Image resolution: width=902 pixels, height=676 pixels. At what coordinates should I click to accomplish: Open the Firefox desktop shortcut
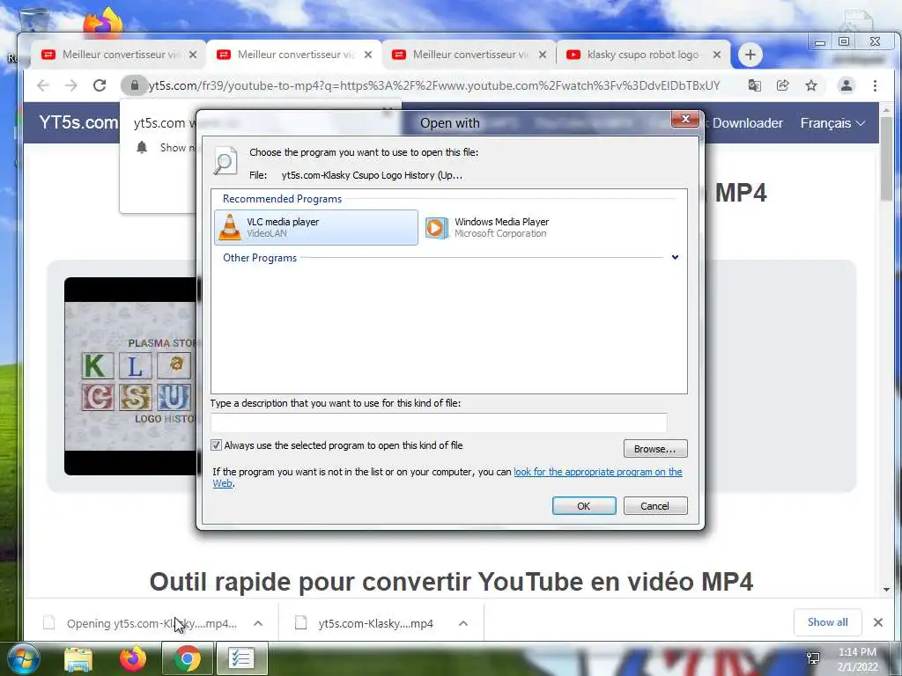(104, 22)
